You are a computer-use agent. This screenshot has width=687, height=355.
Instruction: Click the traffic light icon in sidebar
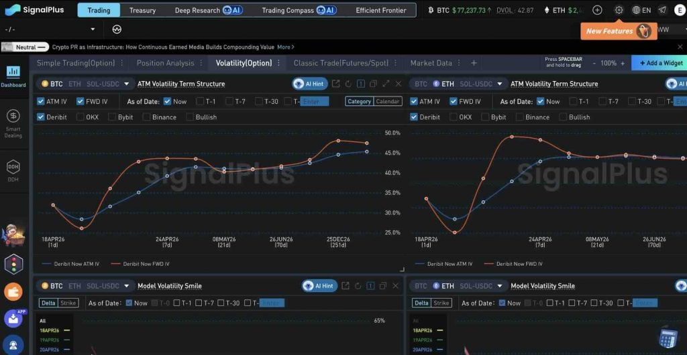pyautogui.click(x=13, y=265)
